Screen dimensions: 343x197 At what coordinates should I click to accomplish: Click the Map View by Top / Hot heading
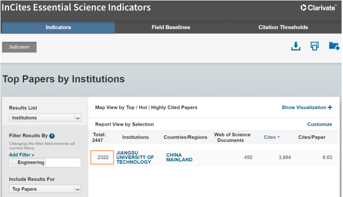146,107
